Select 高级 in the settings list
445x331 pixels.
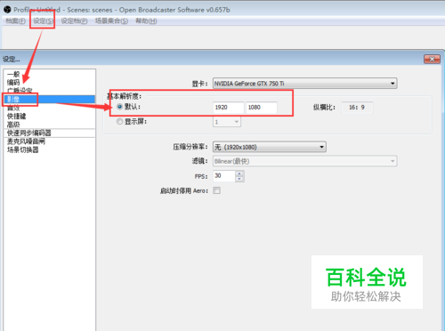click(x=50, y=125)
